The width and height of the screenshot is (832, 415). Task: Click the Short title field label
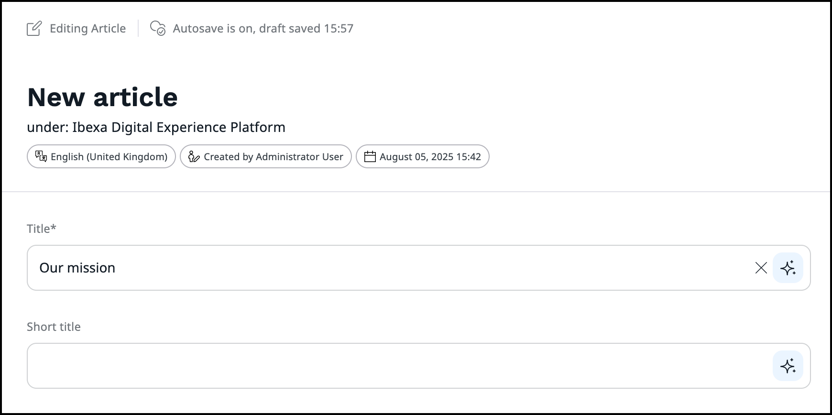click(x=54, y=327)
